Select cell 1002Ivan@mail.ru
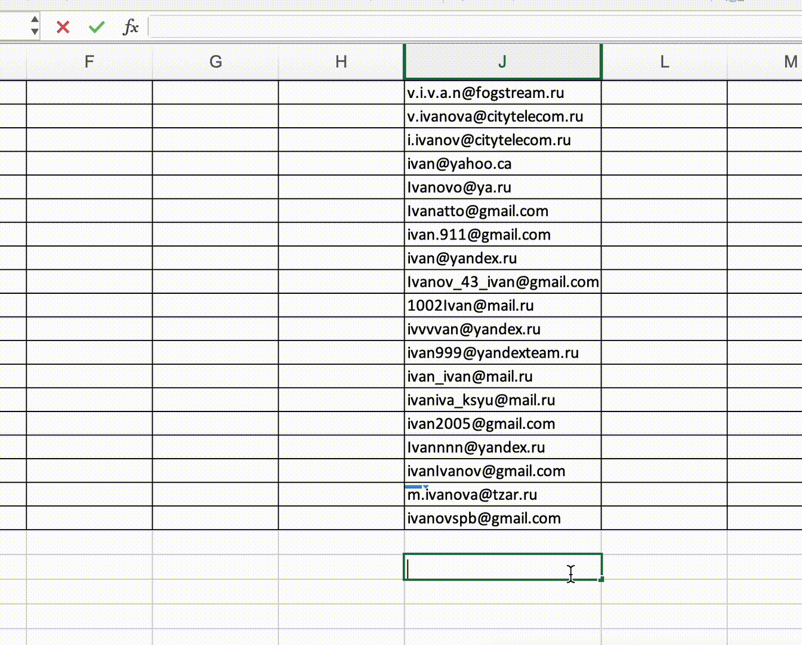The width and height of the screenshot is (802, 645). coord(502,305)
